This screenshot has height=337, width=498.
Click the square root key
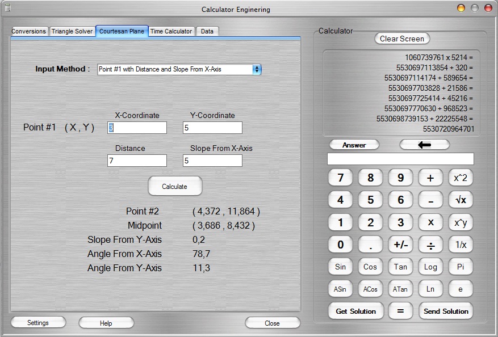coord(461,200)
